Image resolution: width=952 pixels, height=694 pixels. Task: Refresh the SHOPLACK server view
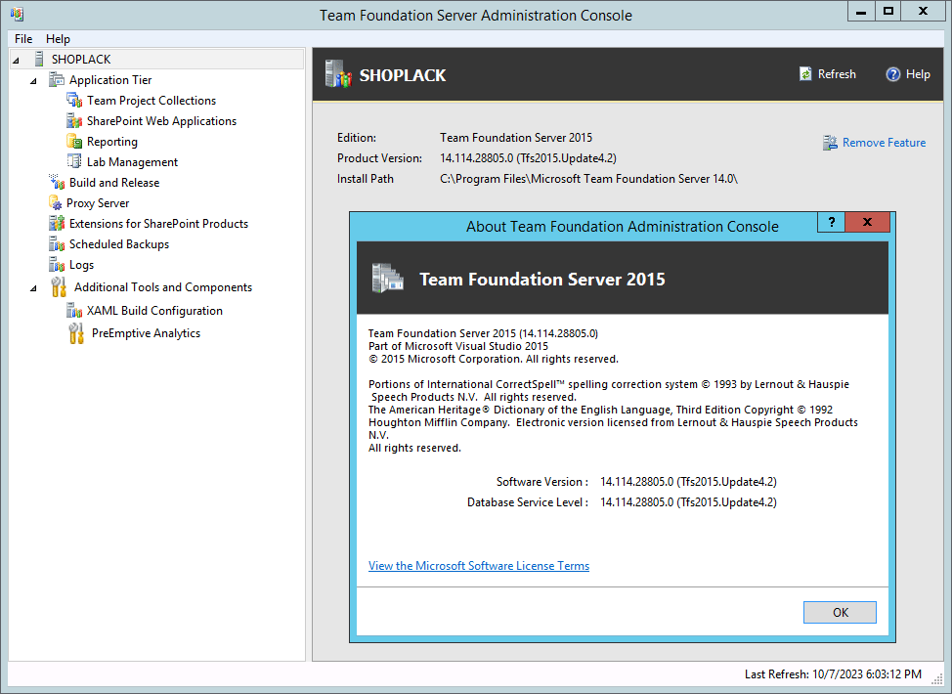point(827,74)
